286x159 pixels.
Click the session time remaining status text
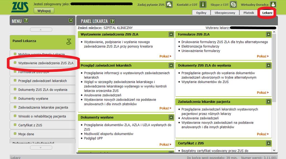[x=212, y=158]
